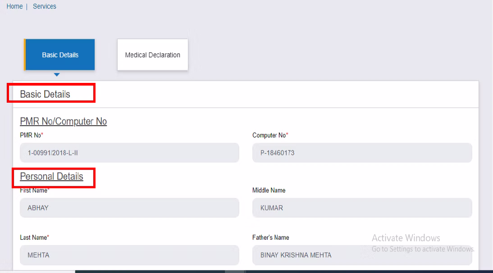Viewport: 493px width, 273px height.
Task: Click the Middle Name label
Action: click(x=269, y=191)
